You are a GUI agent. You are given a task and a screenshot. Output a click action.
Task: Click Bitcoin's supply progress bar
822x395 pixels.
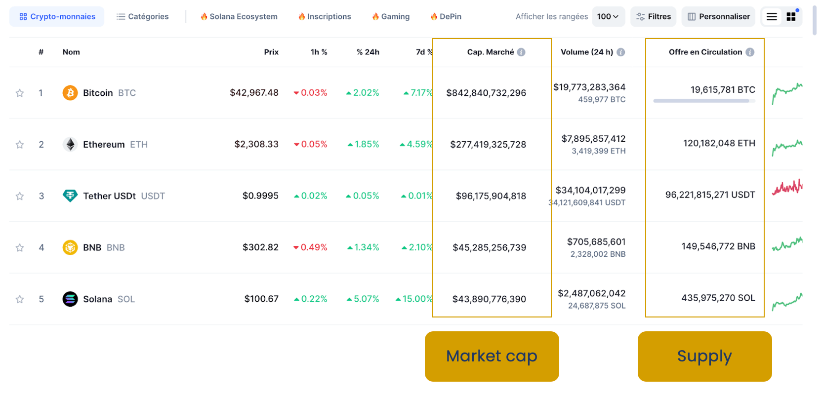coord(704,101)
